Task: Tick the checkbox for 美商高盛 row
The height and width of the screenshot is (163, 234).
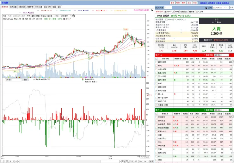Action: 156,121
